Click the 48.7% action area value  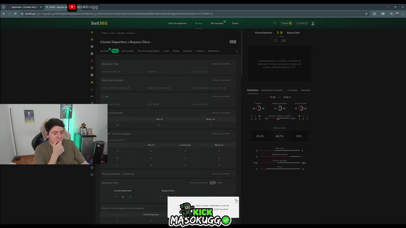(279, 136)
